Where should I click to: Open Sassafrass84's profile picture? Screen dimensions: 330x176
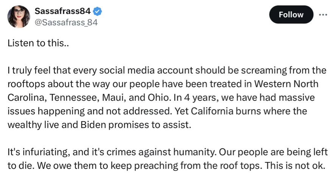coord(19,17)
